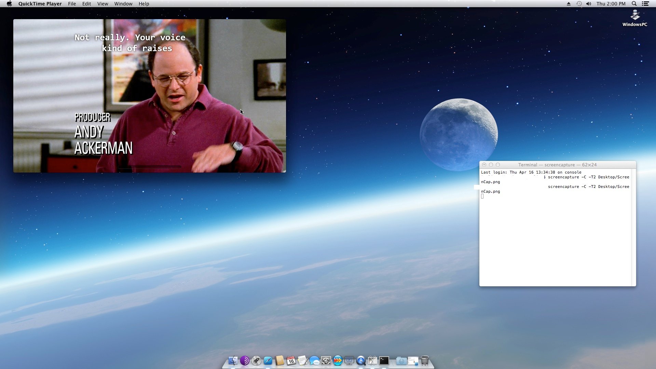This screenshot has height=369, width=656.
Task: Open Launchpad rocket icon in the Dock
Action: [x=256, y=360]
